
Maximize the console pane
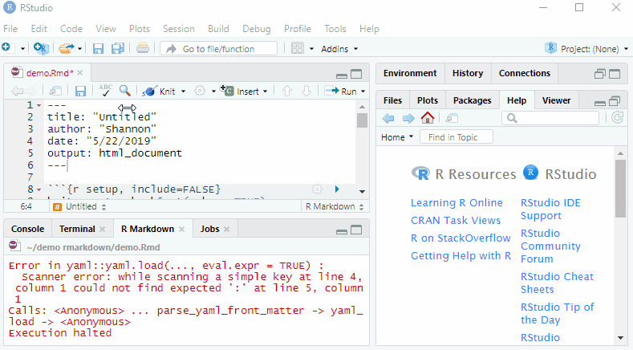(x=356, y=230)
